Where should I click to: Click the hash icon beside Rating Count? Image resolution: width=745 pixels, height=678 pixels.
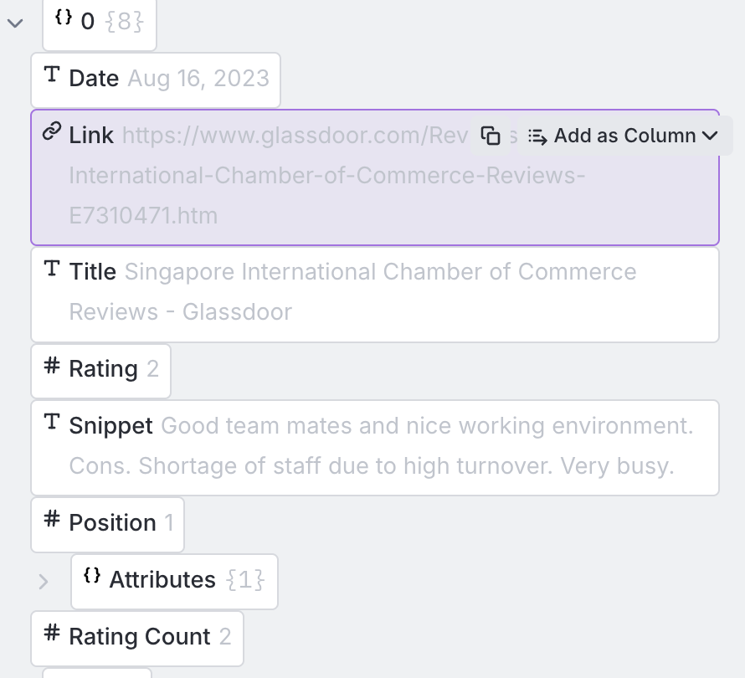(52, 634)
